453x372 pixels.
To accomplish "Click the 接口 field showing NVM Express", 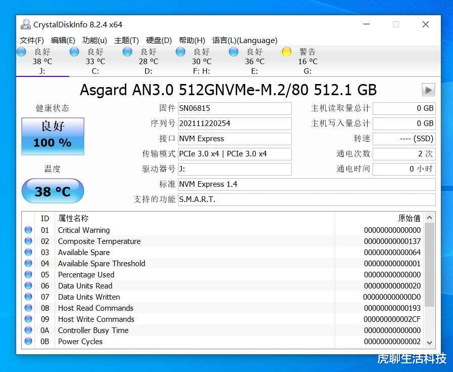I will click(235, 139).
